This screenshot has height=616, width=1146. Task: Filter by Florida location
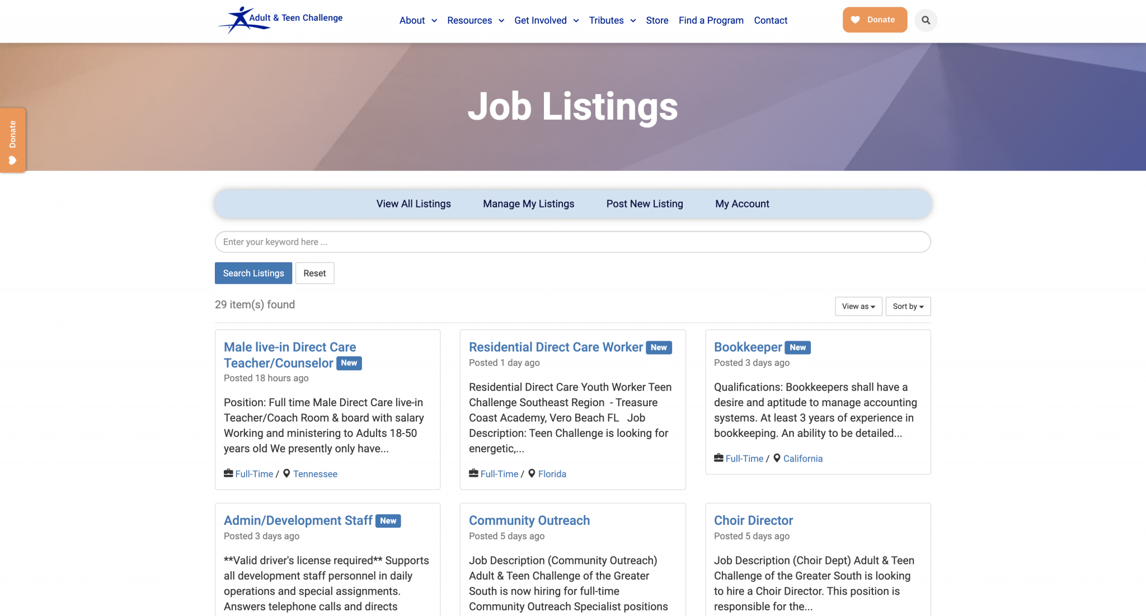(552, 474)
